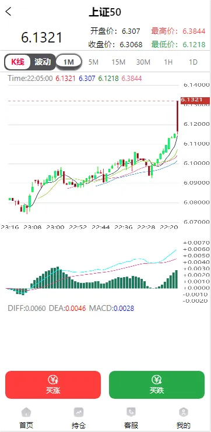The width and height of the screenshot is (211, 432).
Task: Click the red 6.1321 price tag on chart axis
Action: click(195, 100)
